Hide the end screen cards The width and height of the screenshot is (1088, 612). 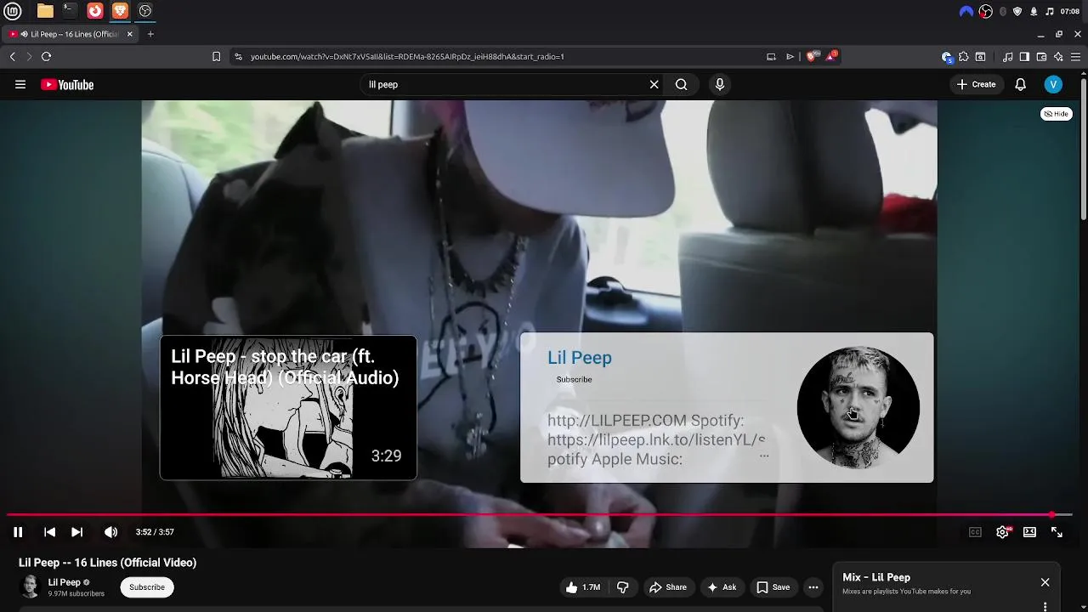point(1057,114)
